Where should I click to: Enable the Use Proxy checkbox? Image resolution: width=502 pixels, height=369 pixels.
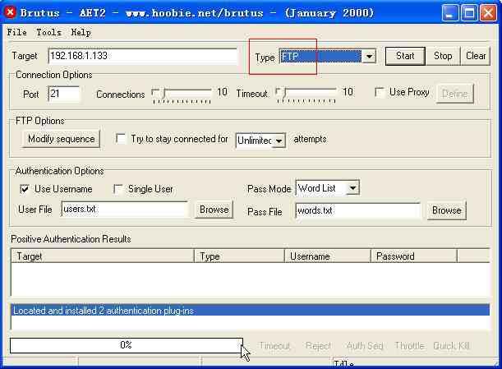pyautogui.click(x=380, y=92)
